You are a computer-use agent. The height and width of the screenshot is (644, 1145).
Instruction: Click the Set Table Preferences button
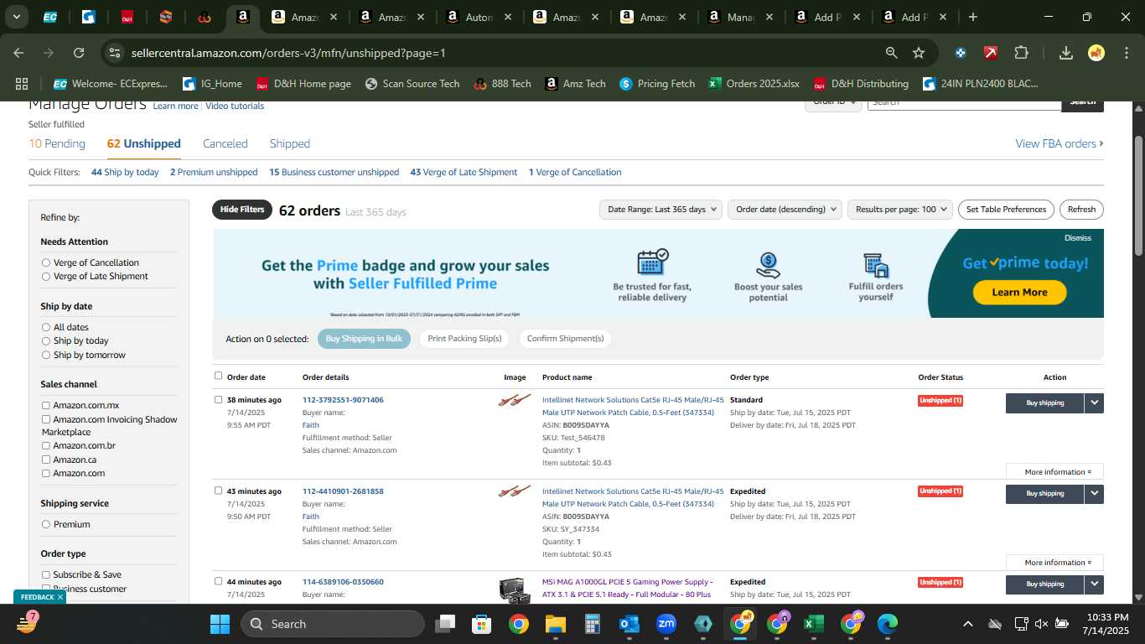(1006, 210)
